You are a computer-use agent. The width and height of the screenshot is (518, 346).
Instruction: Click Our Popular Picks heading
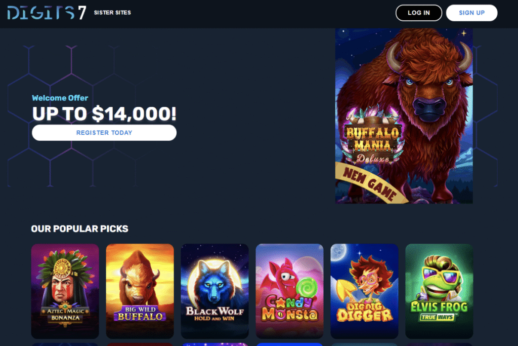point(79,228)
